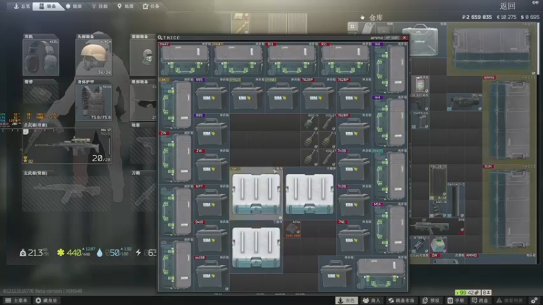Viewport: 543px width, 305px height.
Task: Open the 总览 overview tab
Action: [x=22, y=6]
